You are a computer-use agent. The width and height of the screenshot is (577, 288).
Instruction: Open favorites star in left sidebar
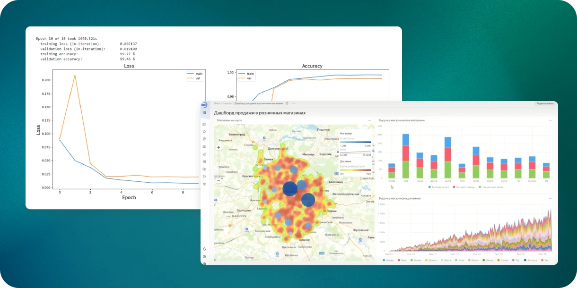point(204,131)
